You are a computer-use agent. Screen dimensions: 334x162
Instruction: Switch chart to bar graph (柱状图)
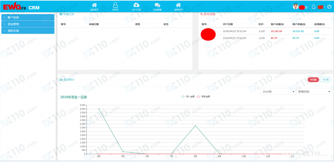[x=326, y=80]
